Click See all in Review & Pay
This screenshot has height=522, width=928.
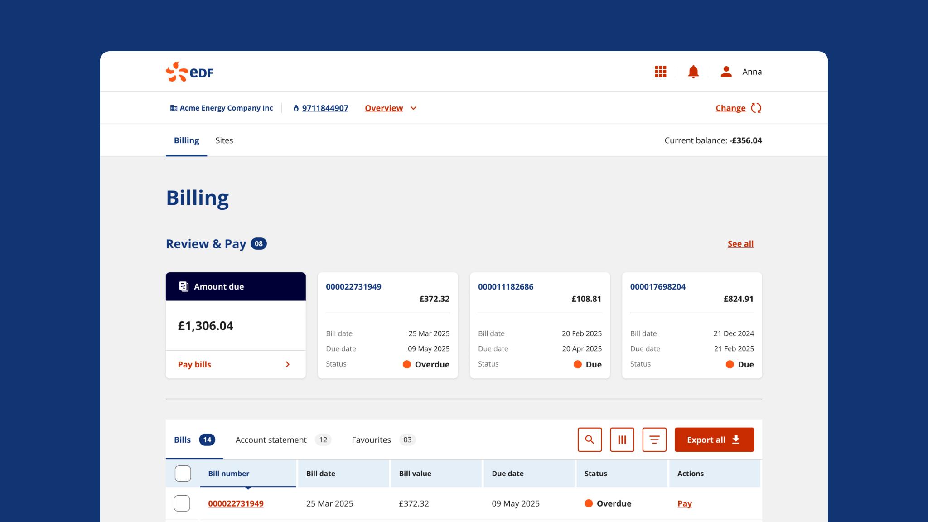pyautogui.click(x=740, y=244)
